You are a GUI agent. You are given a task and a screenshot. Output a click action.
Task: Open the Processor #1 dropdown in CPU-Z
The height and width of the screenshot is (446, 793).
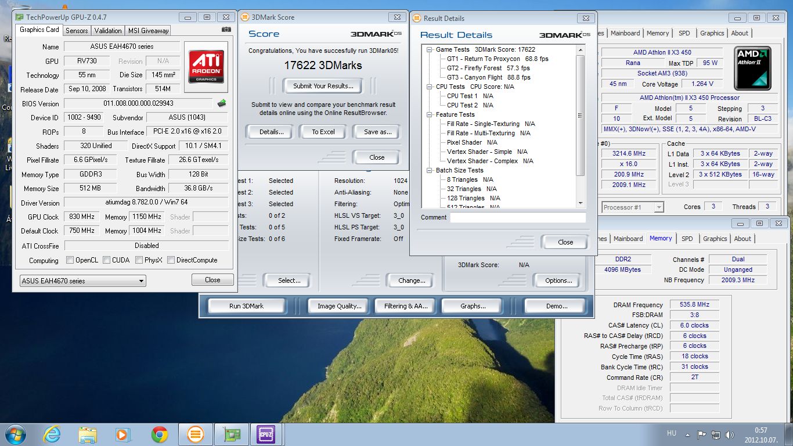[632, 207]
